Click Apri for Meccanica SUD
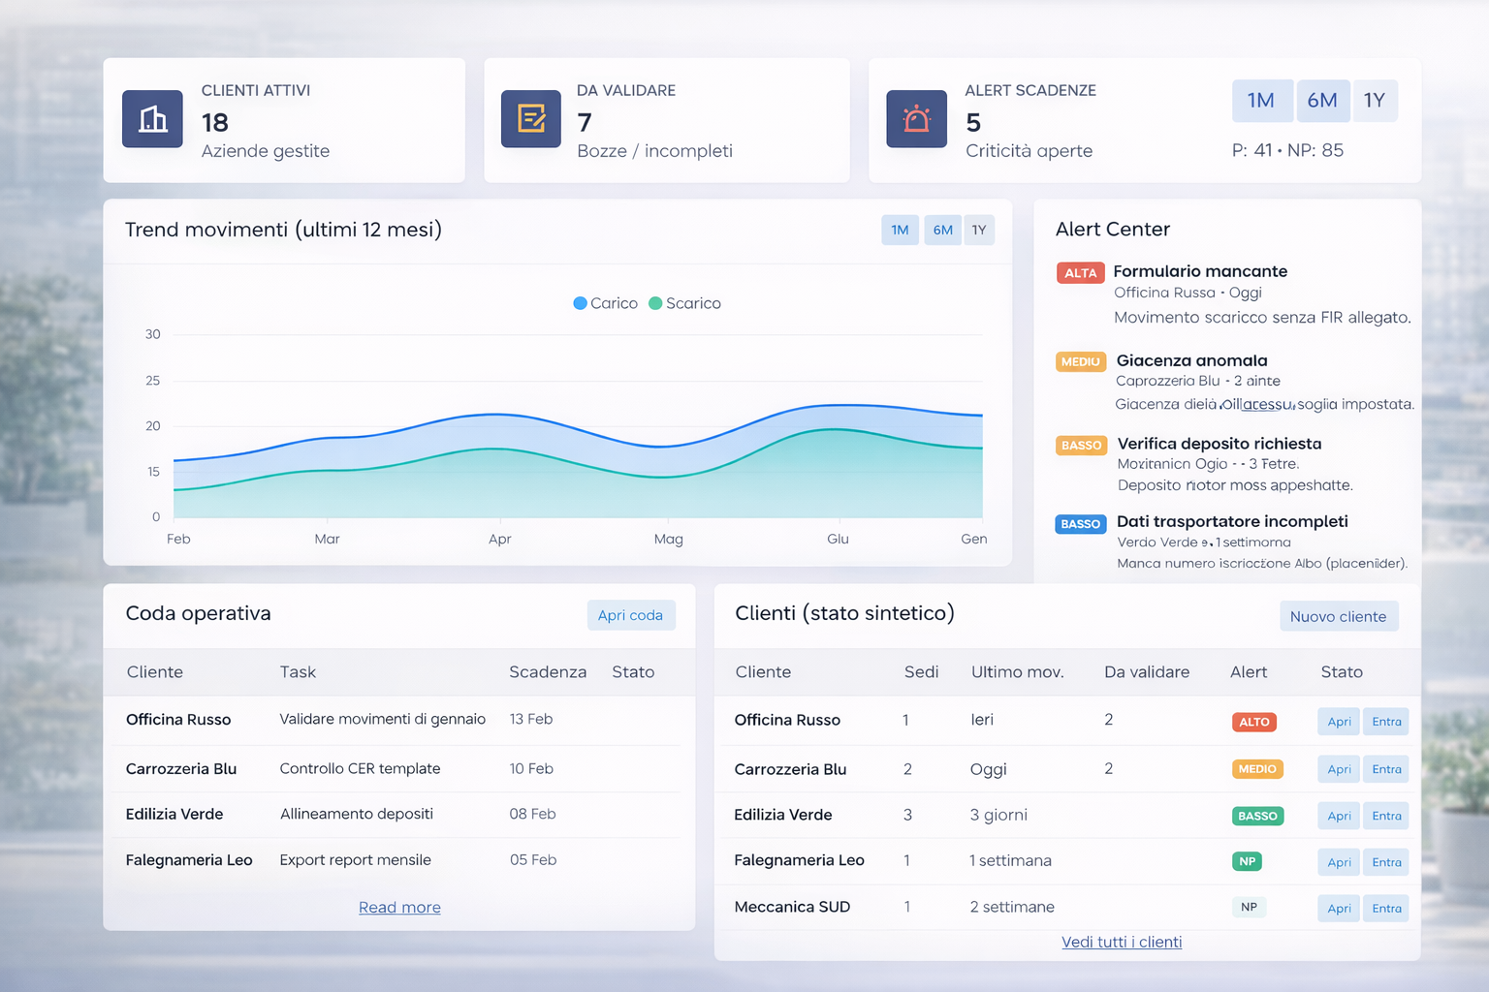The image size is (1489, 992). click(x=1338, y=908)
